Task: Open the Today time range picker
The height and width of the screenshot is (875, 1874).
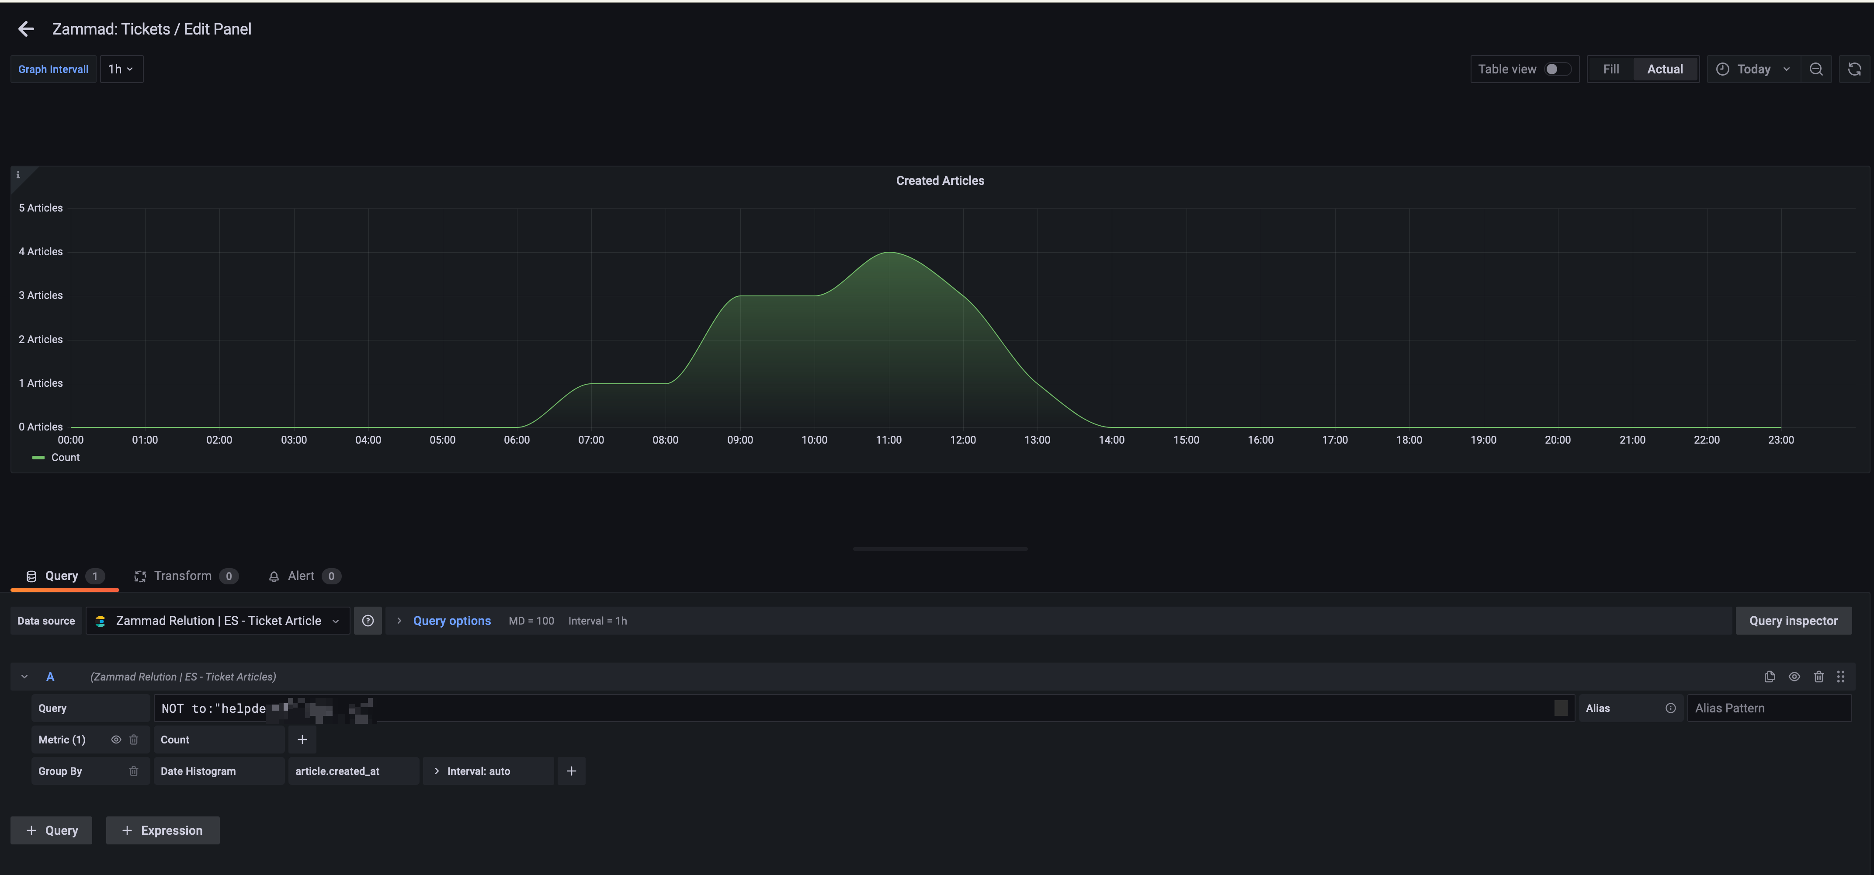Action: [1753, 69]
